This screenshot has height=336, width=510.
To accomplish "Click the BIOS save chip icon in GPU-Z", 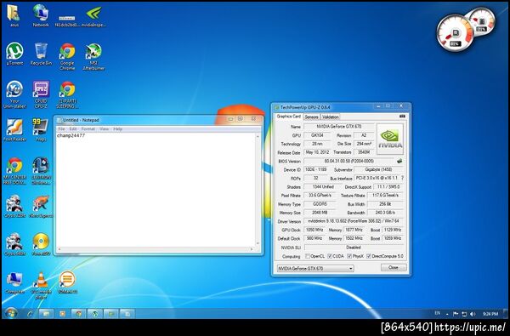I will (x=399, y=161).
